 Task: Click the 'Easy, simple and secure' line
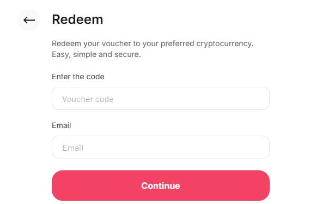coord(96,54)
